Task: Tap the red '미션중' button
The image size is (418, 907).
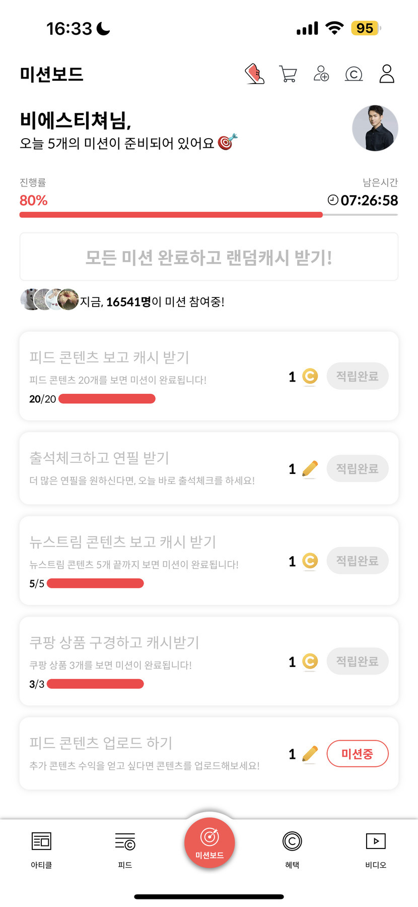Action: (x=357, y=754)
